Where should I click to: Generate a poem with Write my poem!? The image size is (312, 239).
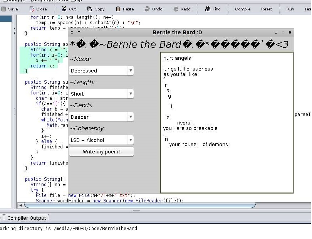coord(101,152)
